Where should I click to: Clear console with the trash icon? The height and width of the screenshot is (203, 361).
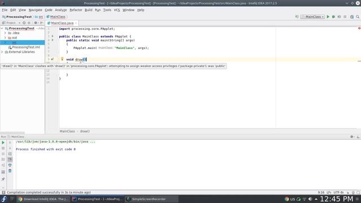pyautogui.click(x=10, y=171)
